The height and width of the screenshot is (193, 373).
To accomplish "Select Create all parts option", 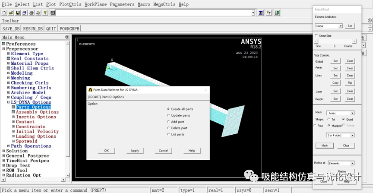I will [168, 109].
